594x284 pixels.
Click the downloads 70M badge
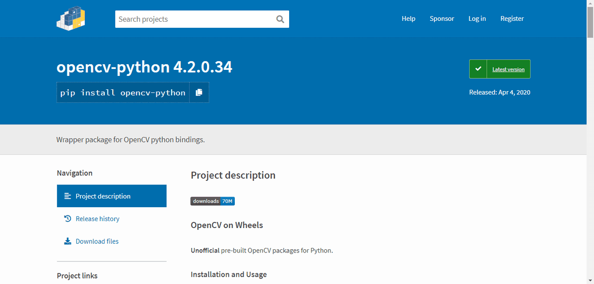coord(213,201)
